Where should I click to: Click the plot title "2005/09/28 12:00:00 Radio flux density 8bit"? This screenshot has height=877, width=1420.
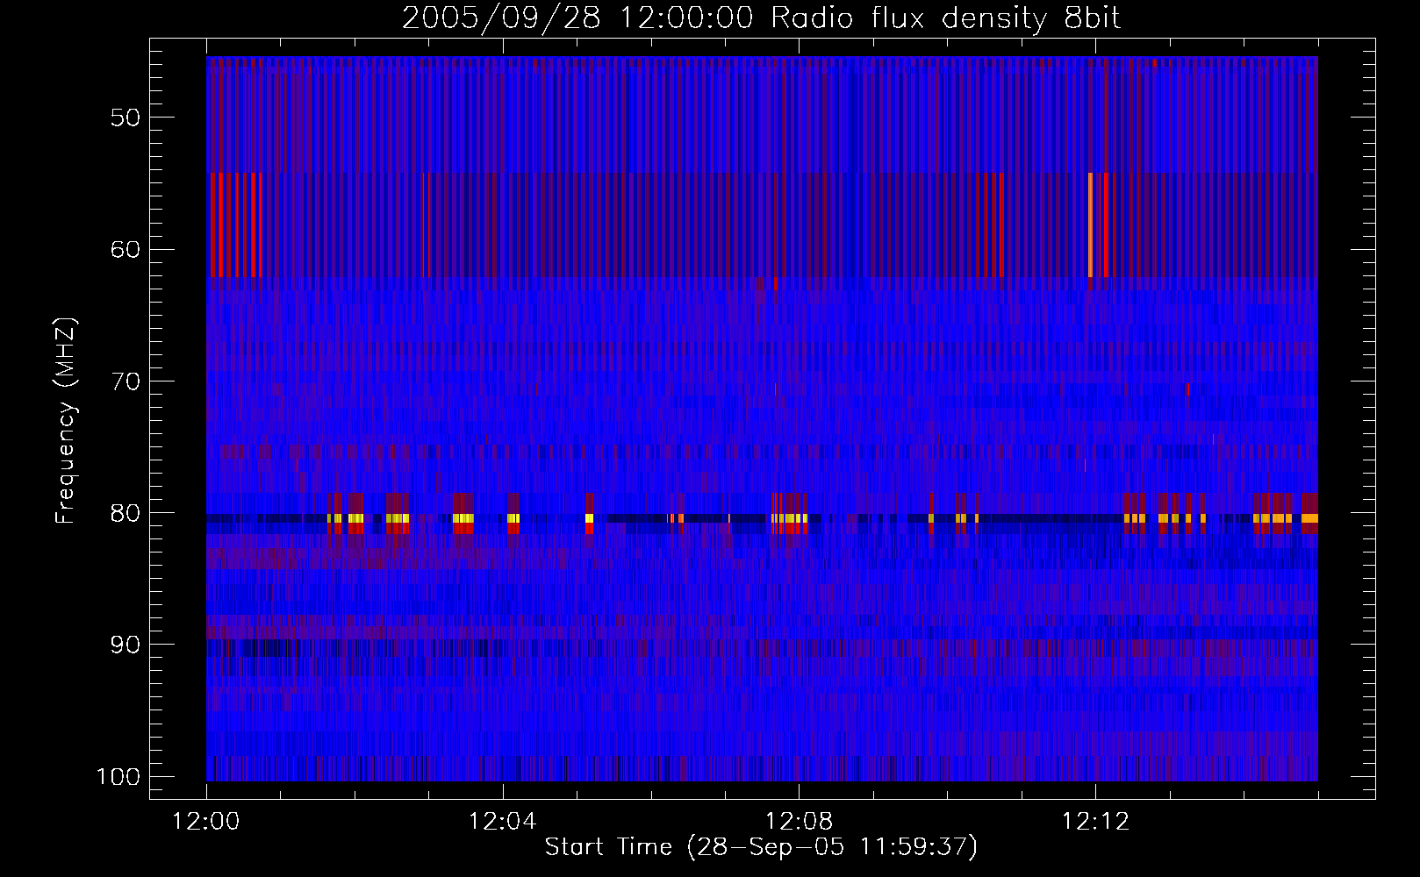761,18
